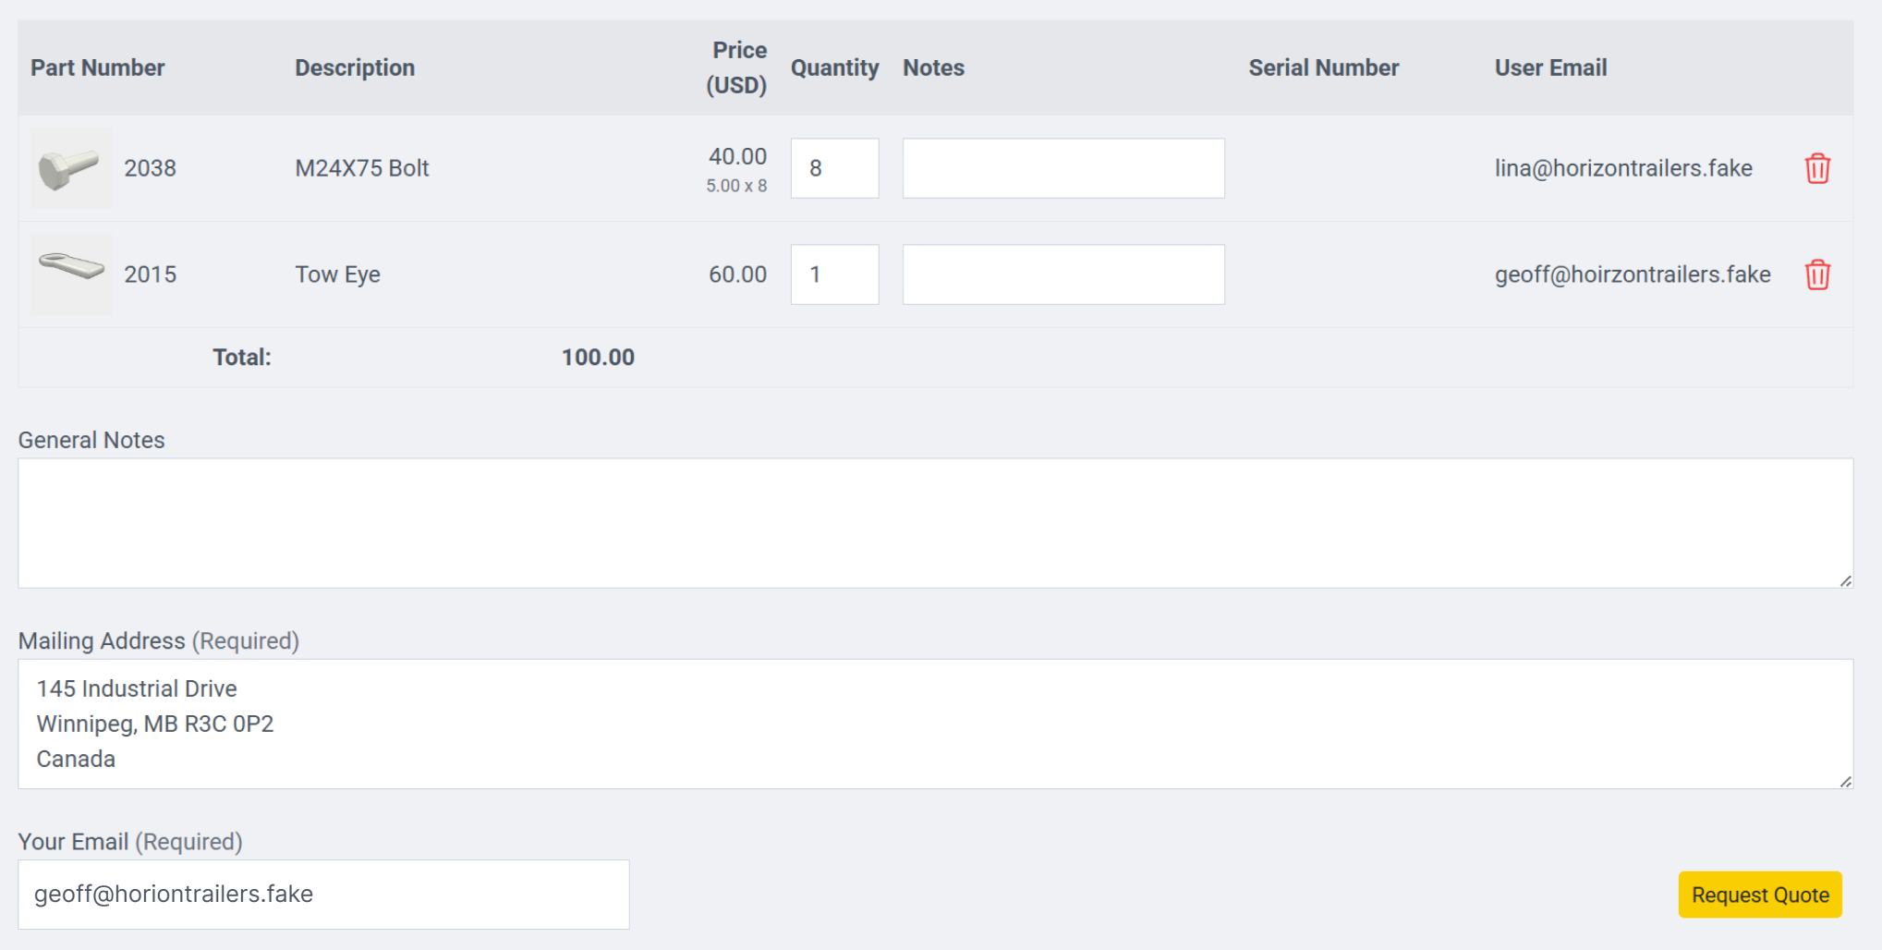
Task: Select part number 2015
Action: coord(150,274)
